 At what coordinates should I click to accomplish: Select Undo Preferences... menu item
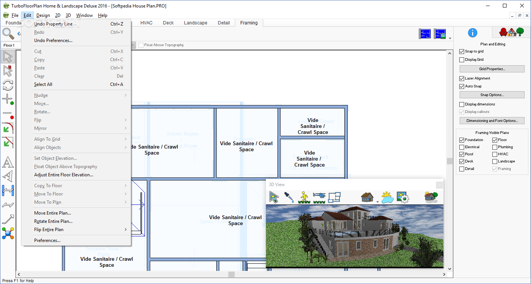[76, 41]
